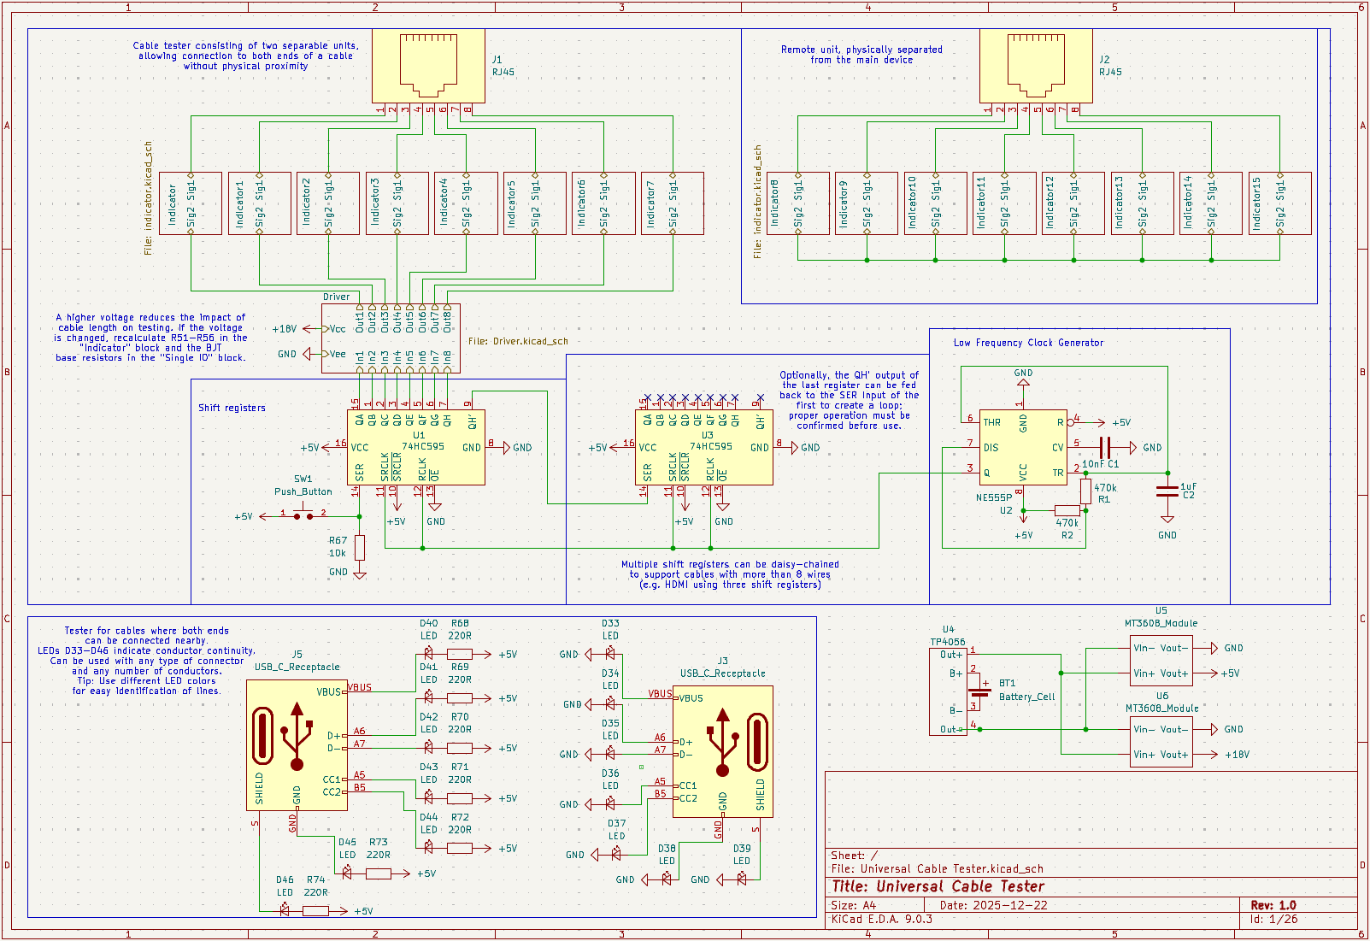Open the Indicator12 hierarchical sheet

coord(1073,203)
